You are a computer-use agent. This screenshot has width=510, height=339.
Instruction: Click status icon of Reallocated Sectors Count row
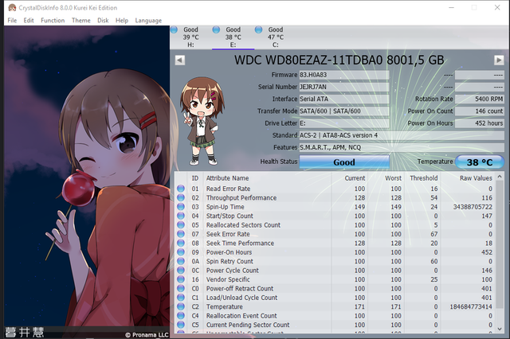pos(181,225)
